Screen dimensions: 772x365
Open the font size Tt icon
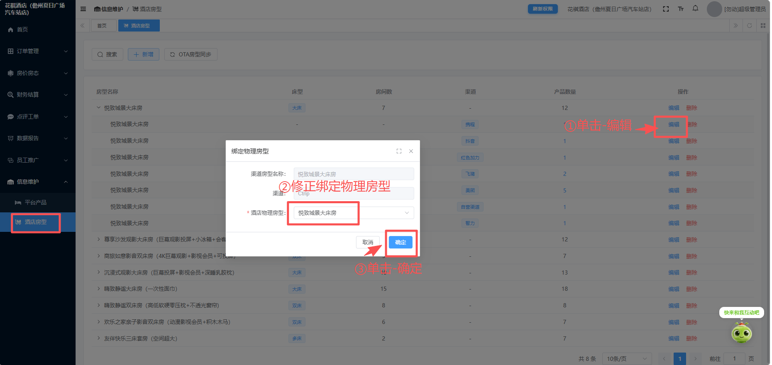tap(681, 9)
